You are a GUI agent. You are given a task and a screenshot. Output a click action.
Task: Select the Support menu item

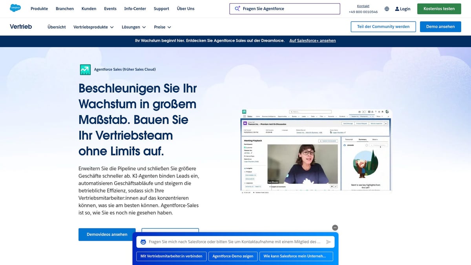point(161,8)
